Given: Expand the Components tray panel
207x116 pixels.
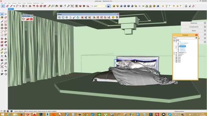Looking at the screenshot, I should pos(194,27).
